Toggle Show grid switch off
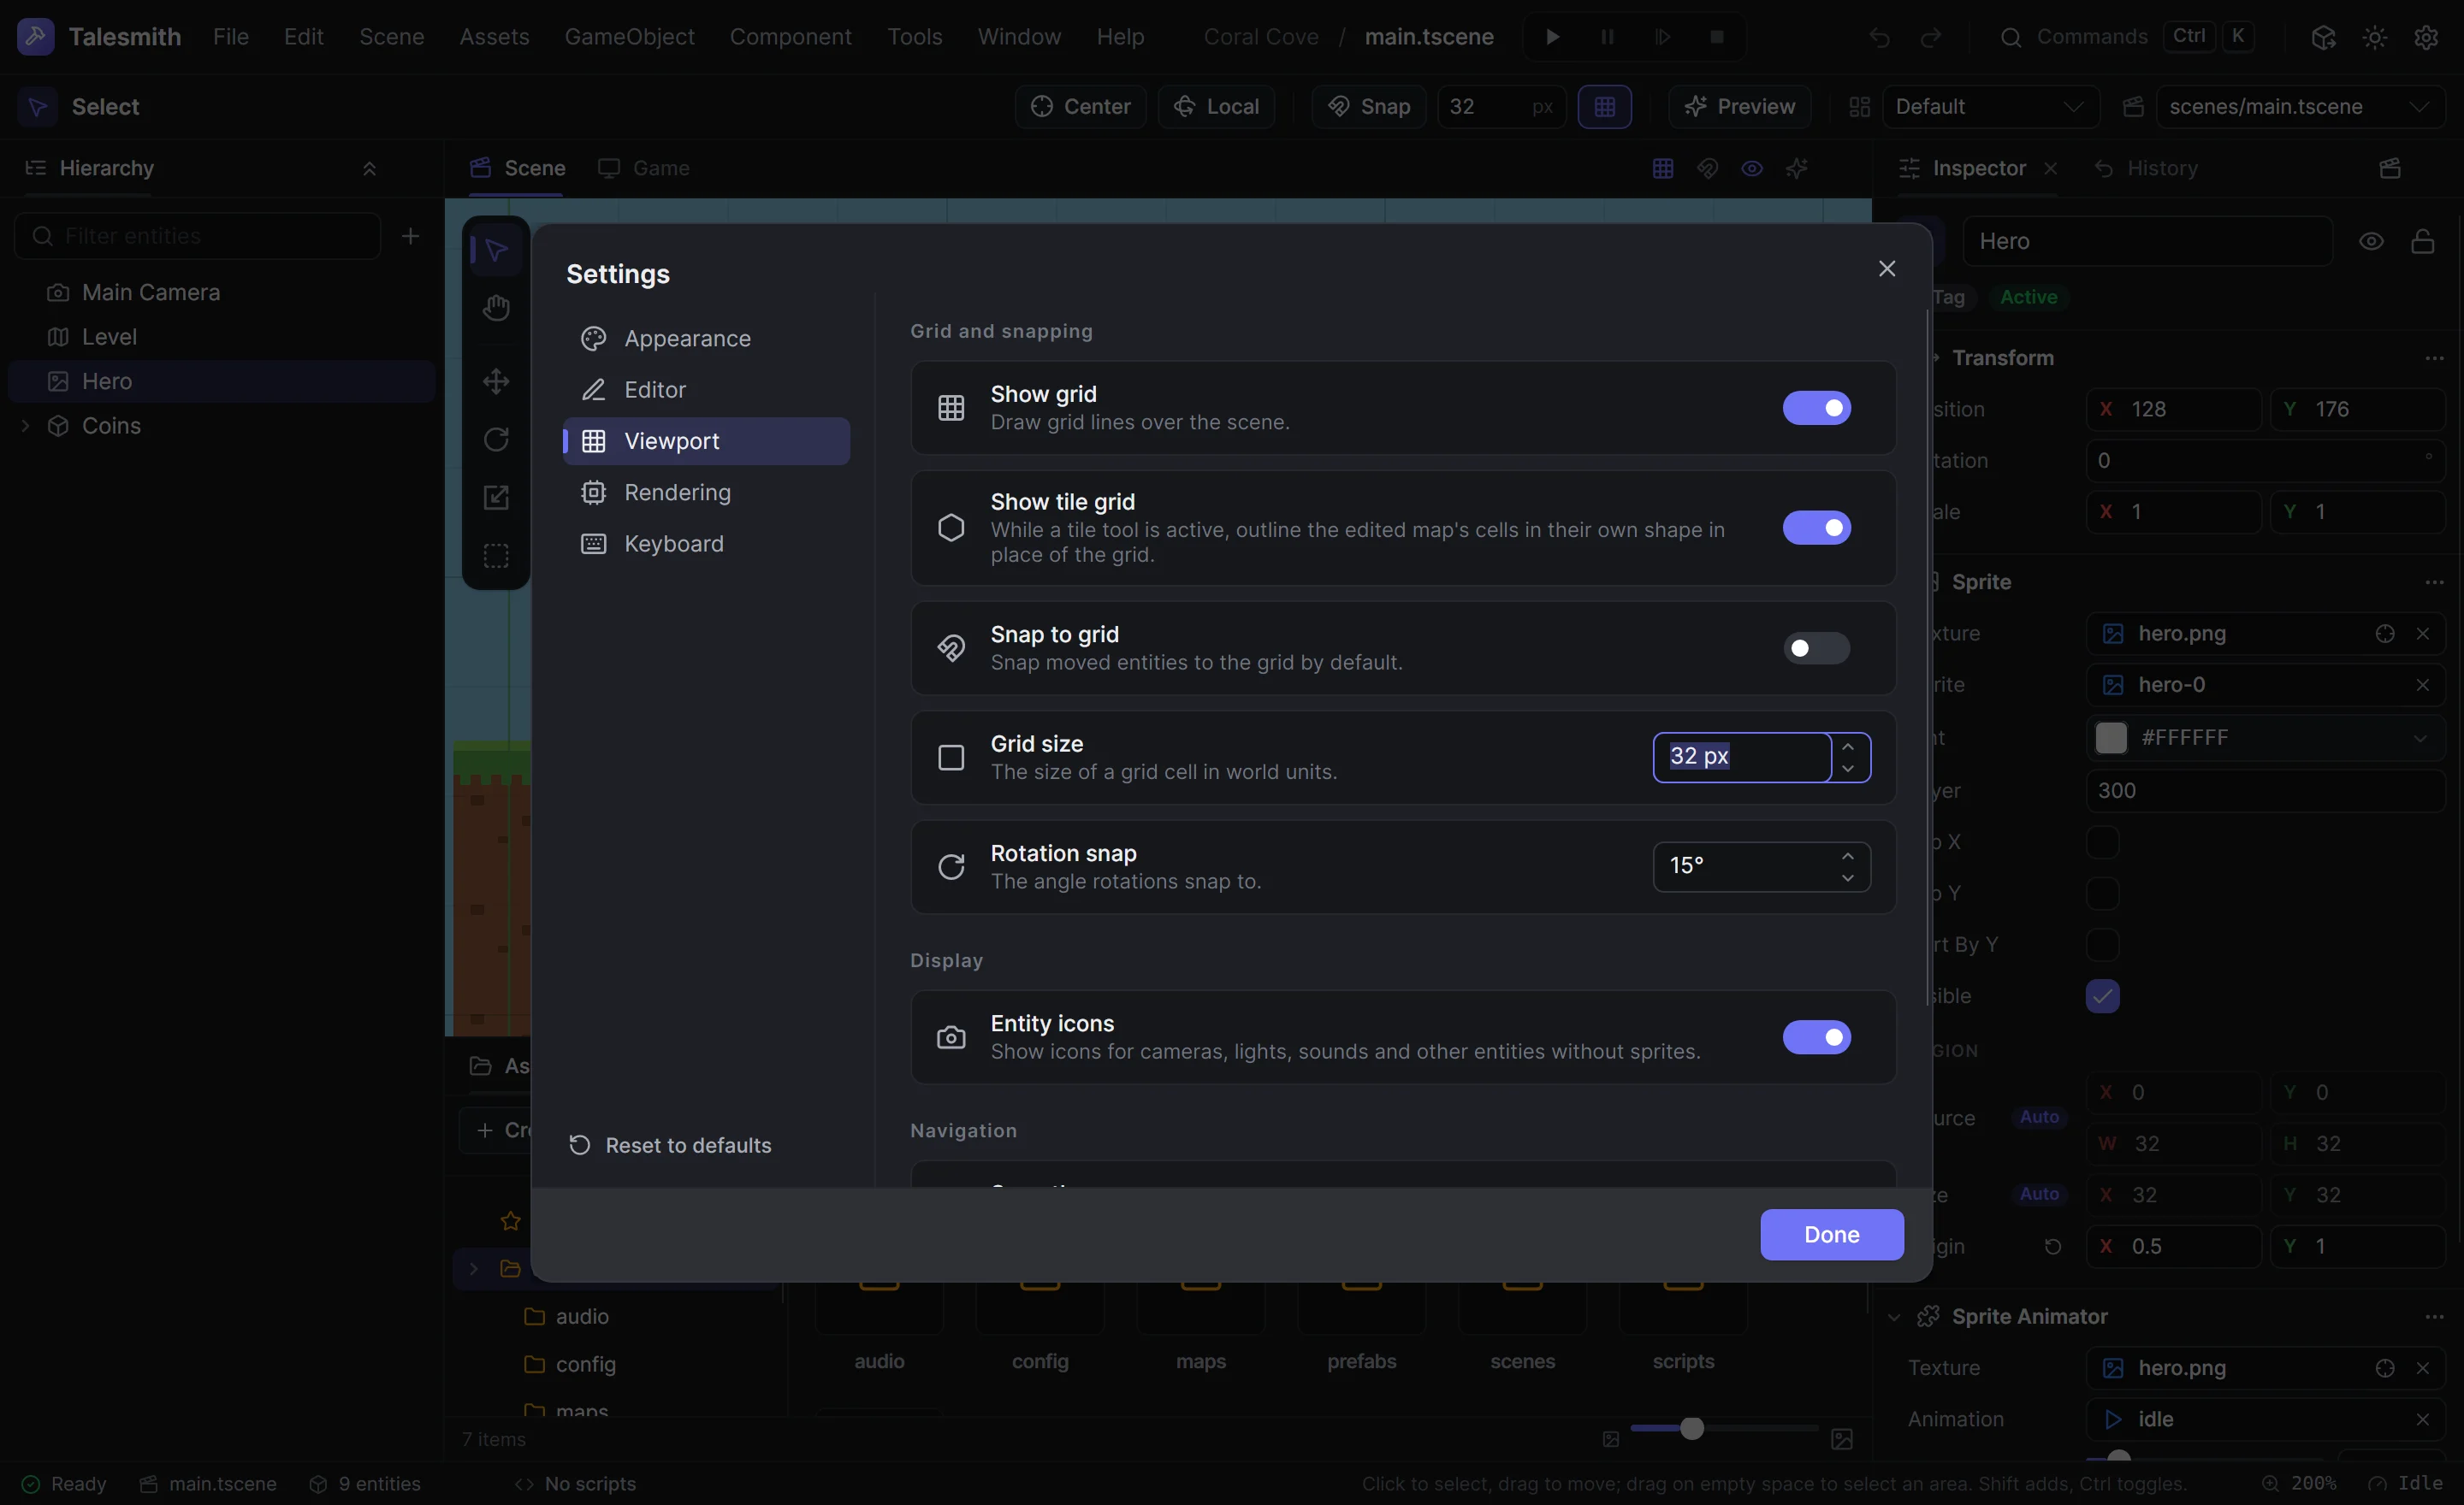The width and height of the screenshot is (2464, 1505). click(1816, 408)
